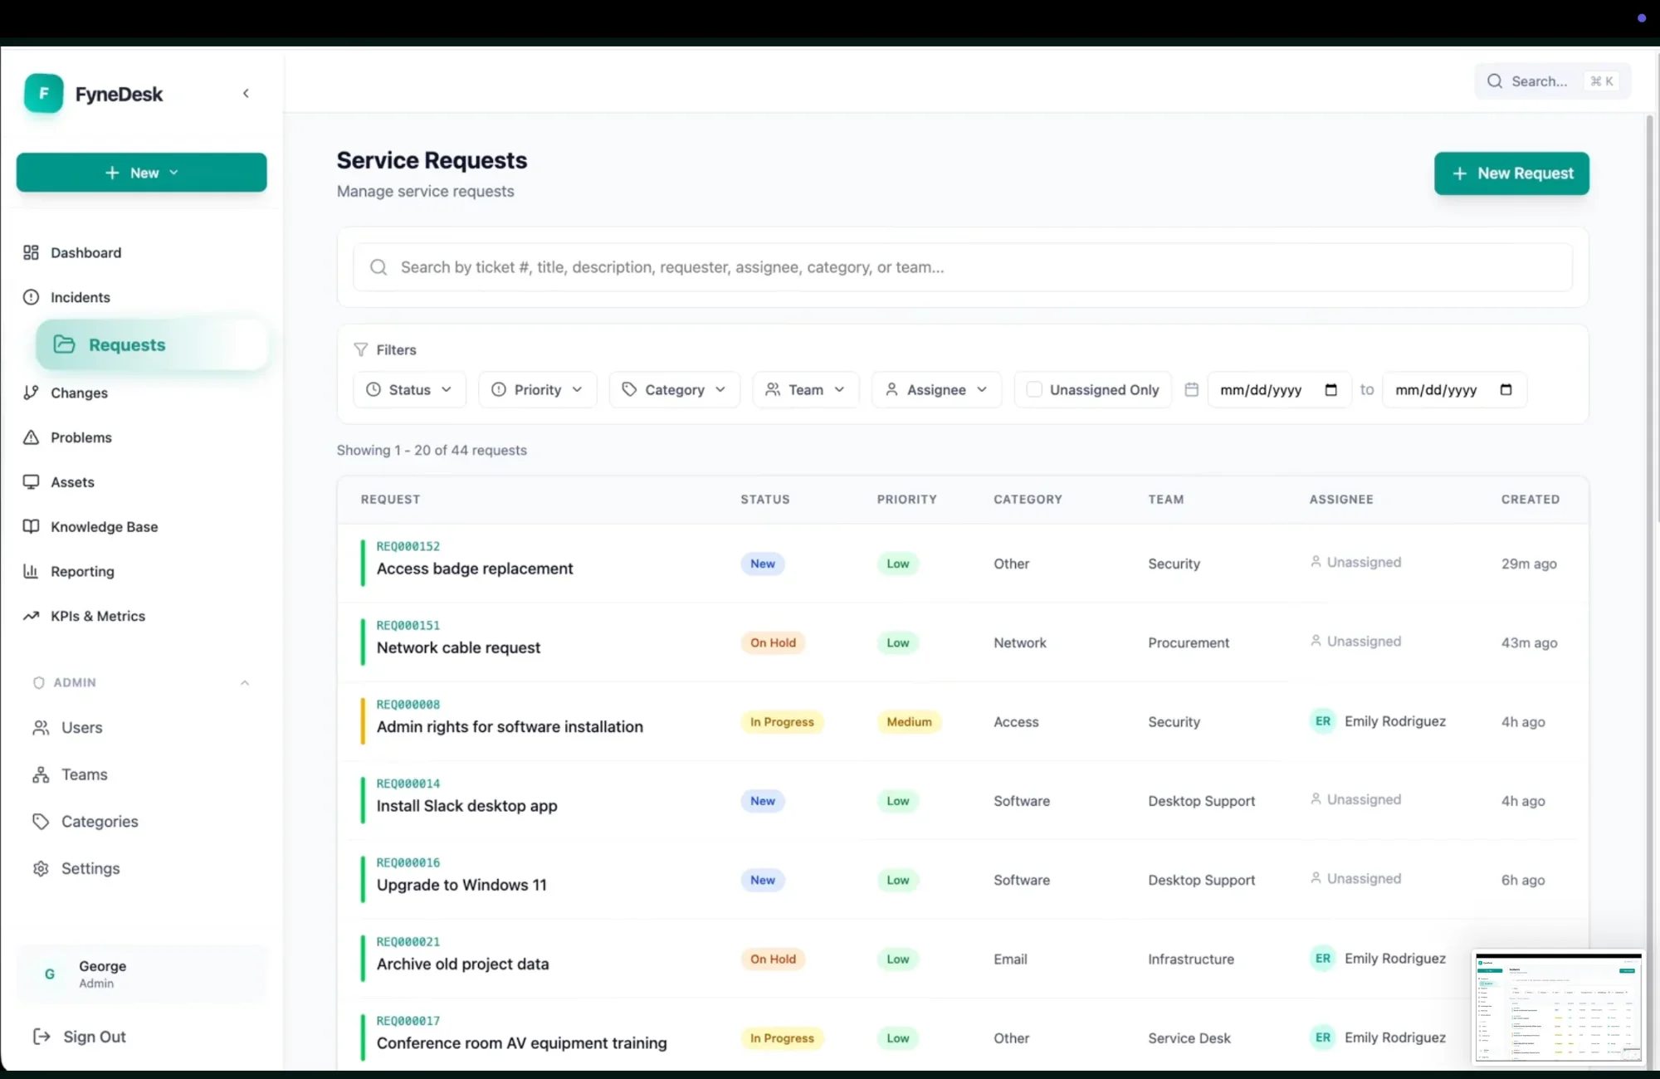Click the Dashboard grid icon
Image resolution: width=1660 pixels, height=1079 pixels.
point(31,252)
